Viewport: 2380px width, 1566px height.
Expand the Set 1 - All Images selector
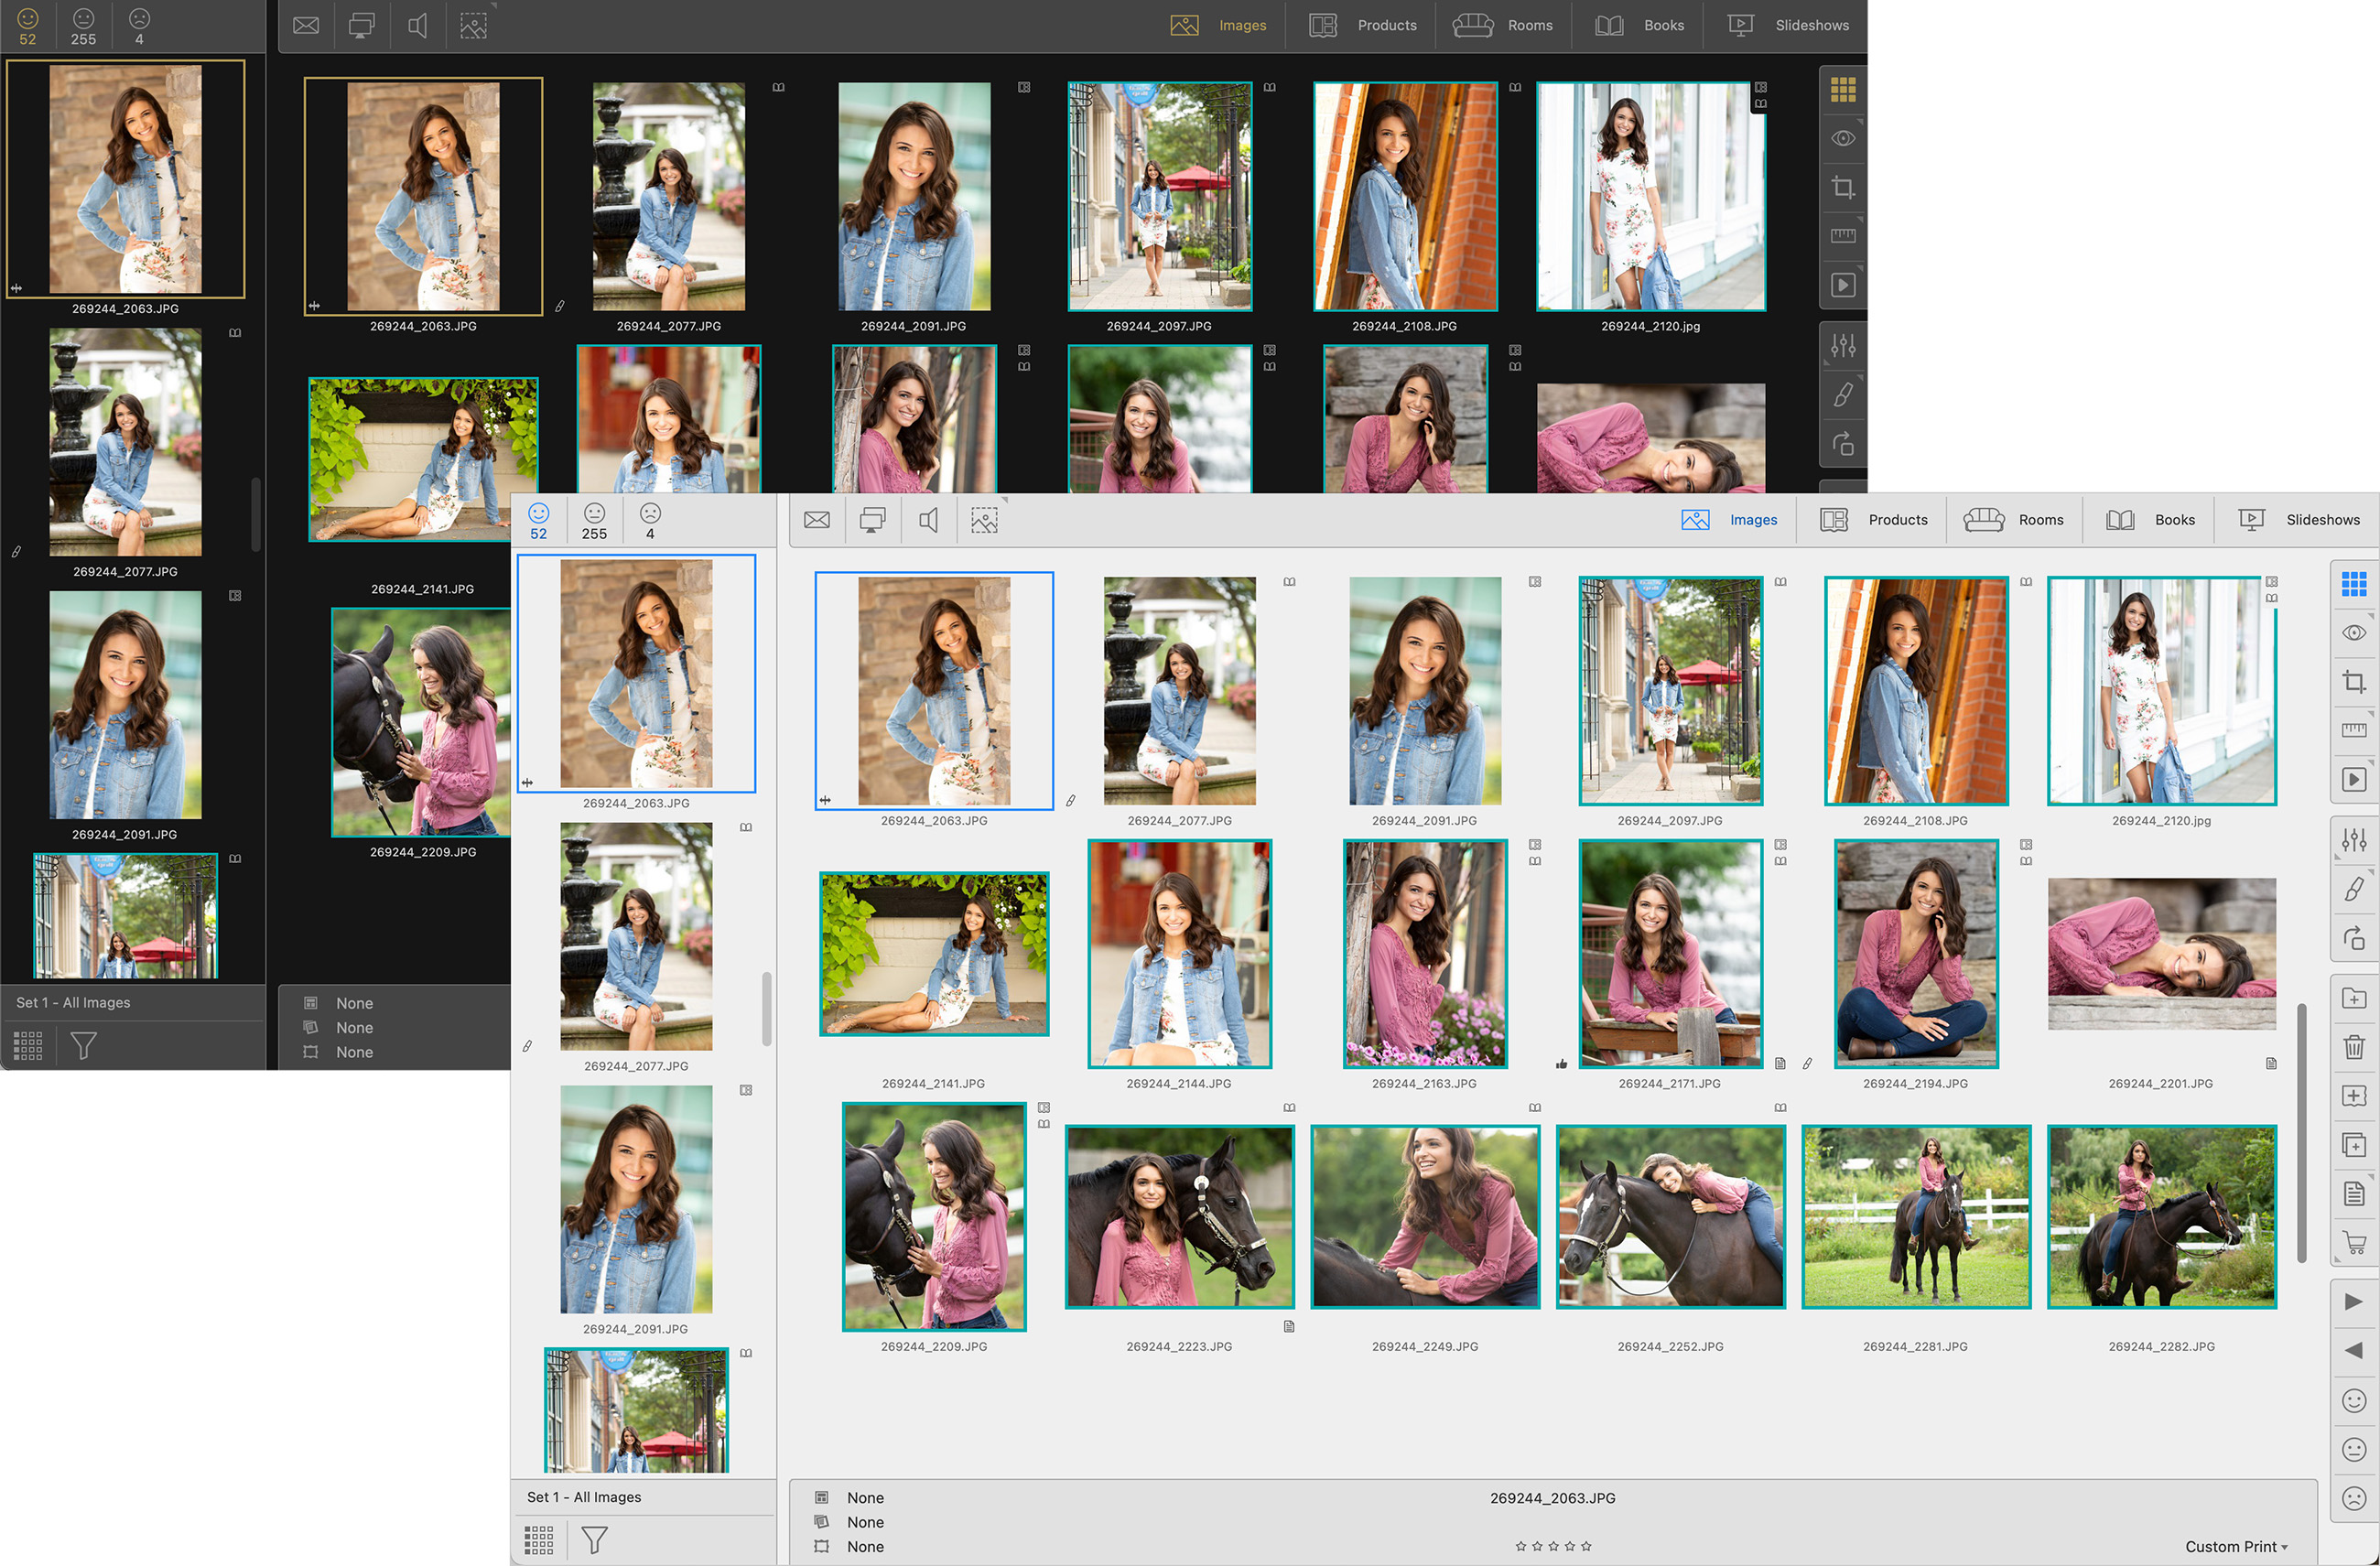[x=584, y=1497]
